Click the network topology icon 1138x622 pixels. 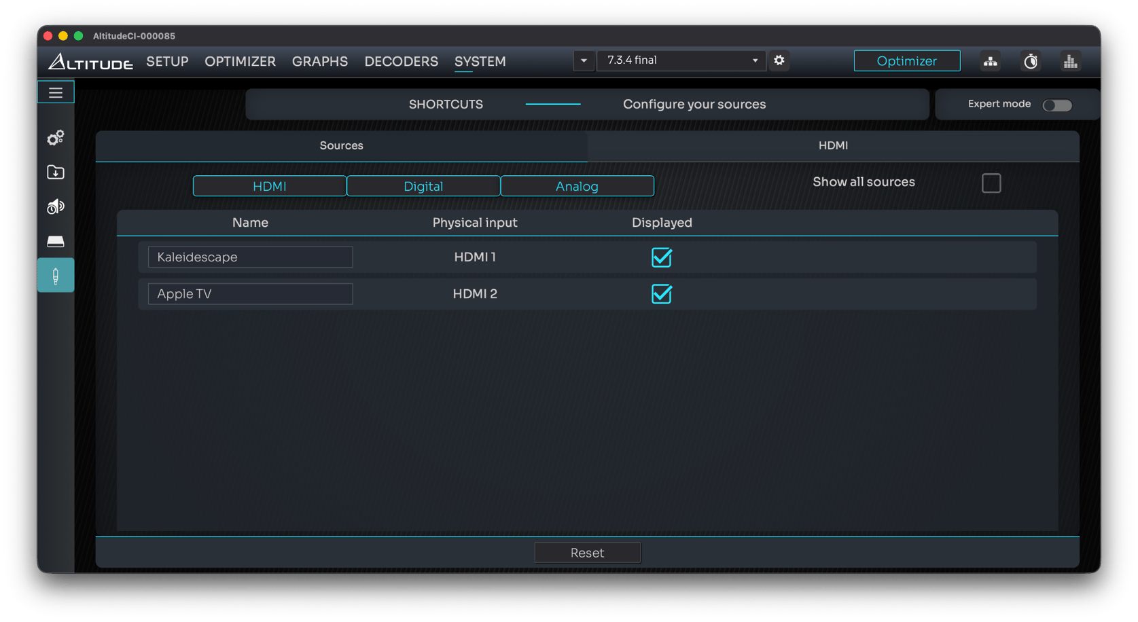pyautogui.click(x=991, y=61)
